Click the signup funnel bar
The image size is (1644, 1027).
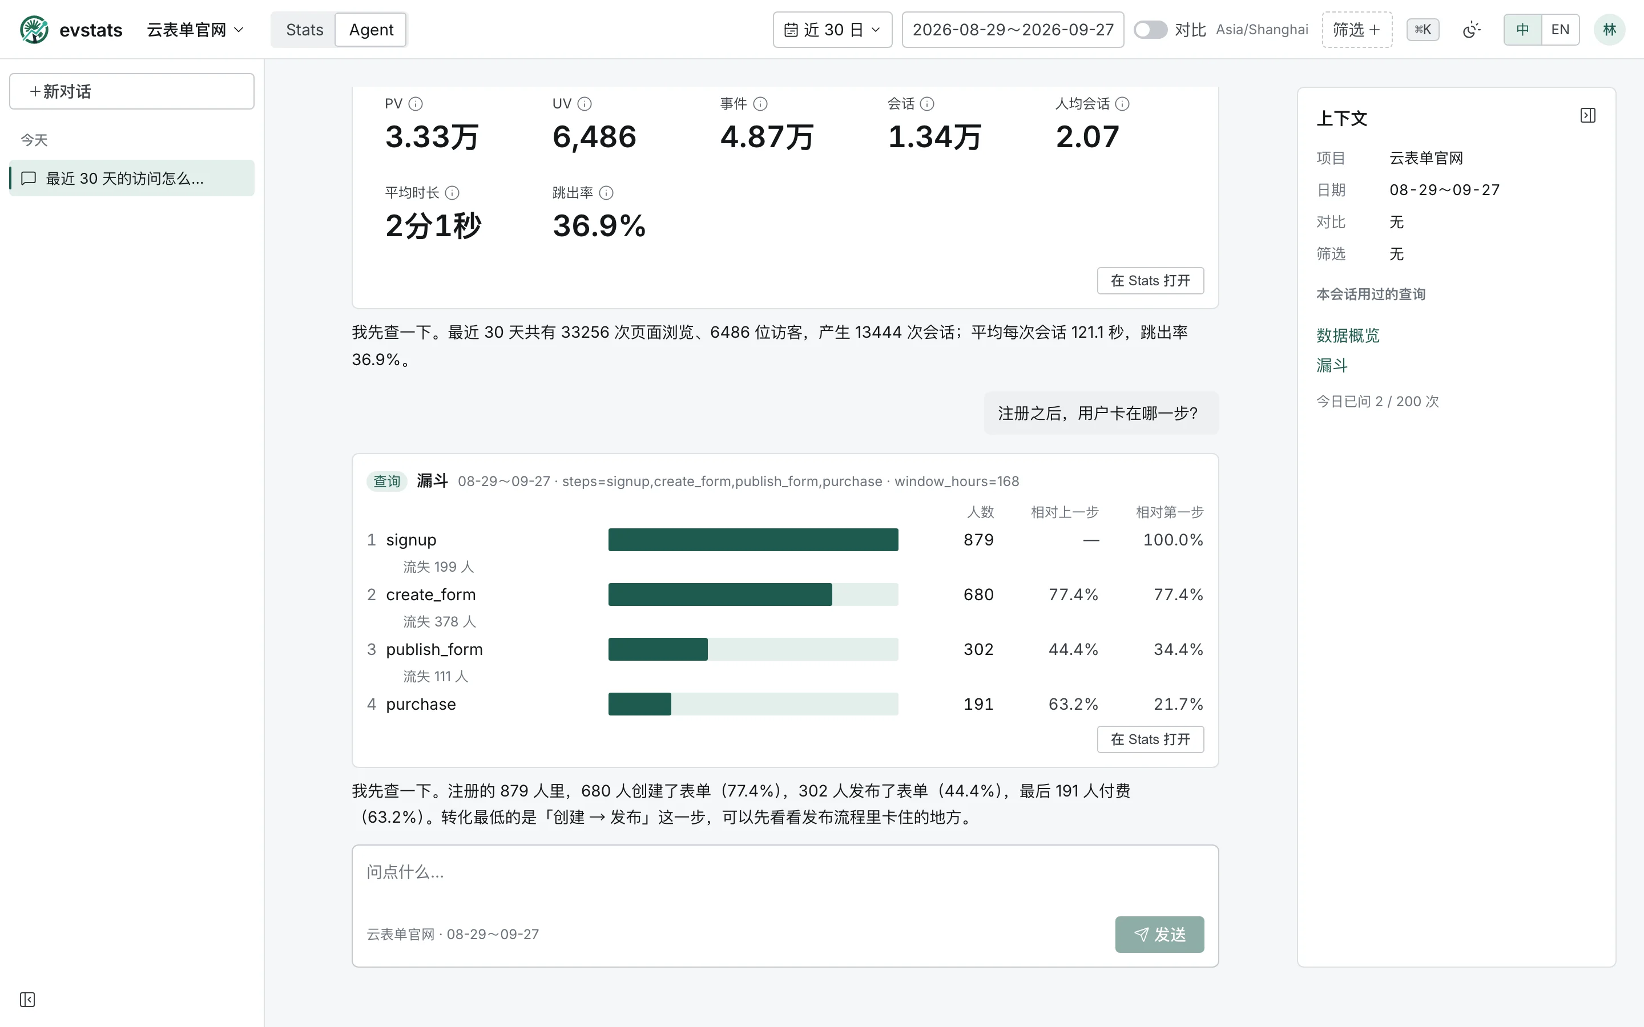coord(753,540)
